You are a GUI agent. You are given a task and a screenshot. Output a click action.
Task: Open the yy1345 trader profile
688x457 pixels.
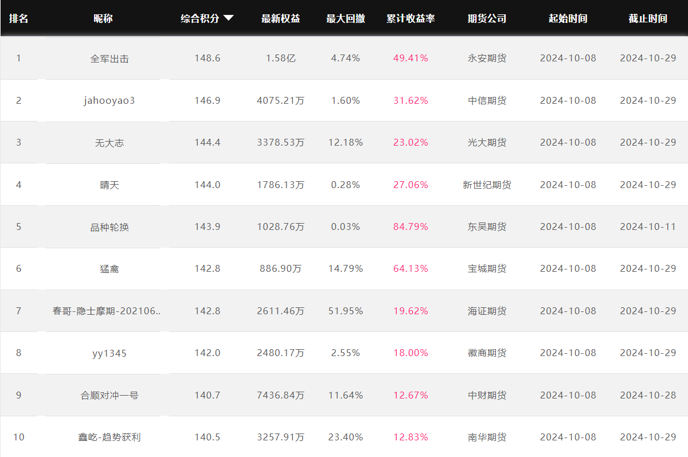pyautogui.click(x=110, y=353)
